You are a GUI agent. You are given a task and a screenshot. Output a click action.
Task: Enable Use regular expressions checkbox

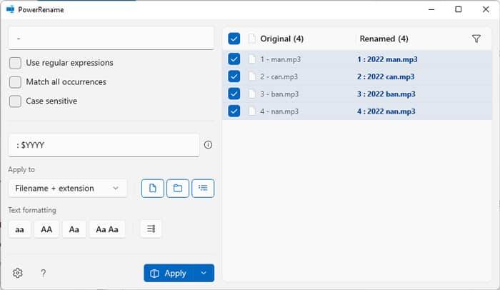[x=15, y=63]
